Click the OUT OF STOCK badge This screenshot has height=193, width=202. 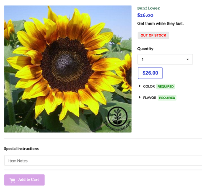click(x=153, y=35)
